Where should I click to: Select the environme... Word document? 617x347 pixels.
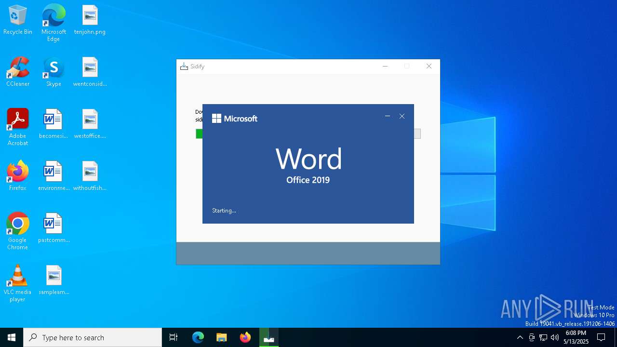point(54,176)
